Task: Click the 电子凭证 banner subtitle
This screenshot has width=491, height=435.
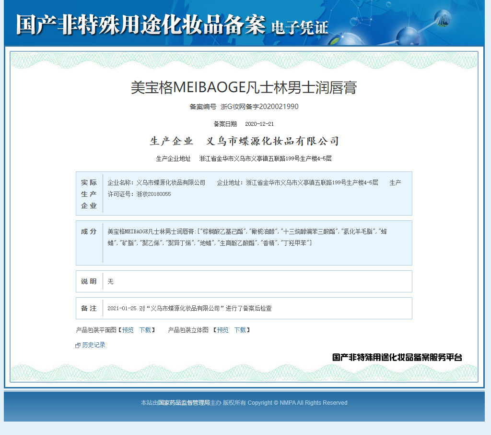Action: [x=300, y=28]
